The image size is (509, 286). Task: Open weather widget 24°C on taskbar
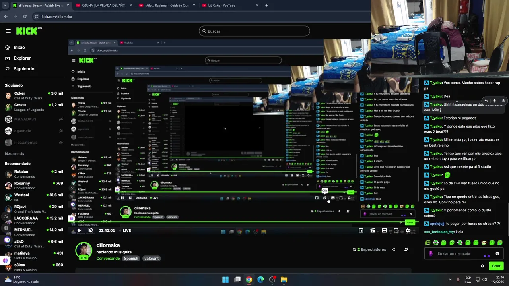pyautogui.click(x=22, y=280)
